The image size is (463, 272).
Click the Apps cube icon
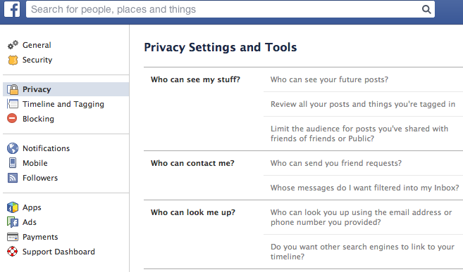[x=13, y=207]
